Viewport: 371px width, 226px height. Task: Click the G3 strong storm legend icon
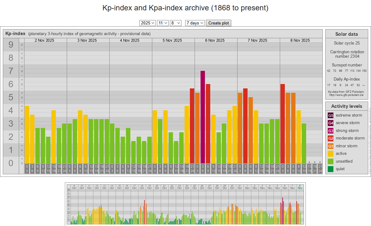pyautogui.click(x=331, y=131)
